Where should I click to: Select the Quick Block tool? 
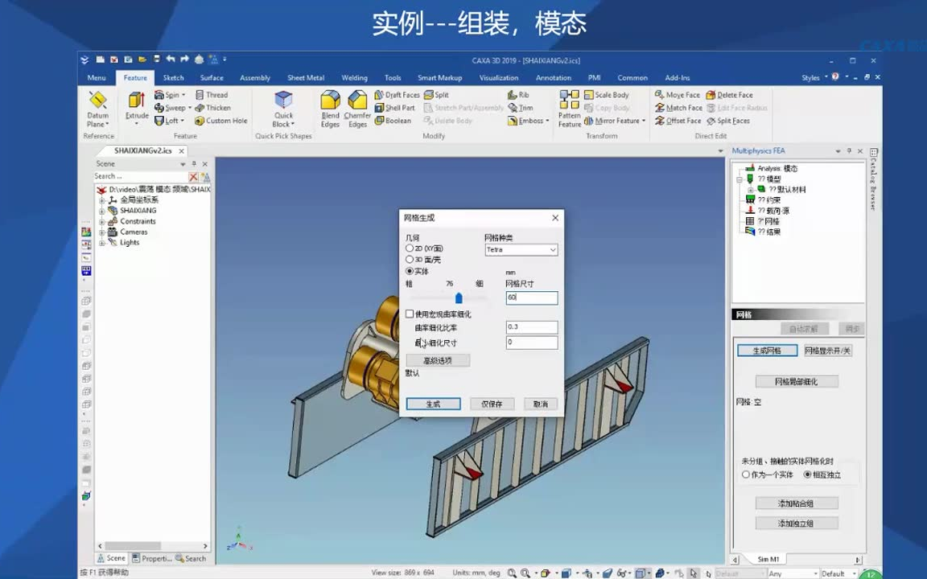(x=283, y=108)
